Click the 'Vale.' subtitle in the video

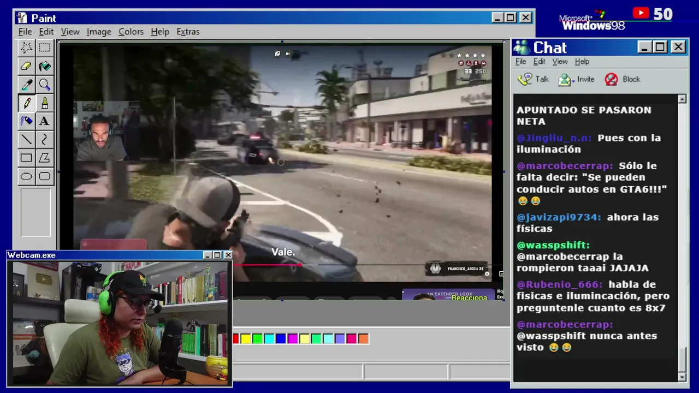(283, 252)
